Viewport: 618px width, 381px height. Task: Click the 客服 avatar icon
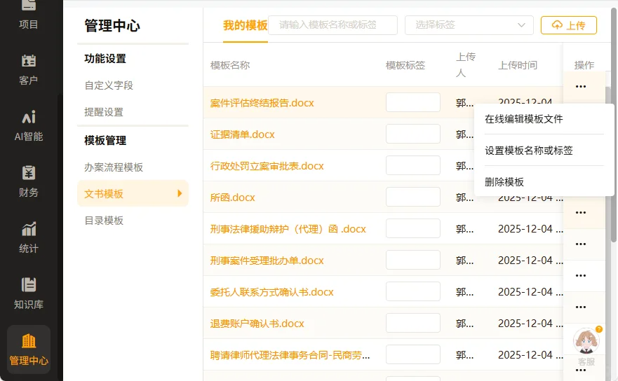[x=586, y=342]
